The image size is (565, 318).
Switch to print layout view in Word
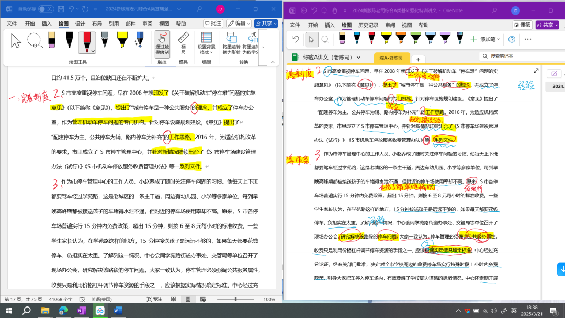pyautogui.click(x=188, y=299)
